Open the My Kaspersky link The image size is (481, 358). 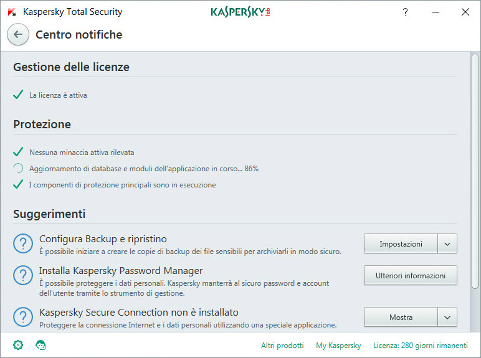click(x=338, y=346)
